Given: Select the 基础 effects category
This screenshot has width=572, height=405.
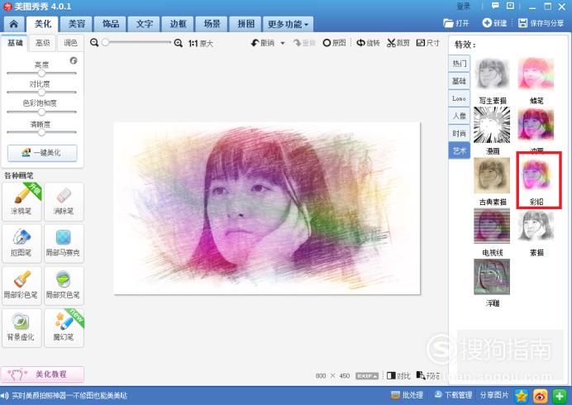Looking at the screenshot, I should click(460, 81).
